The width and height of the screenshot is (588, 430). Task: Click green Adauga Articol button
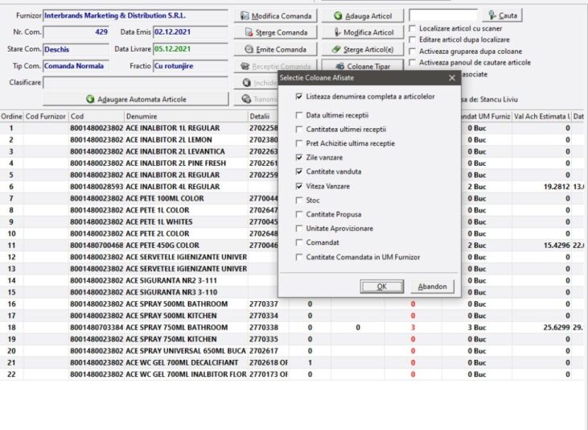(361, 16)
